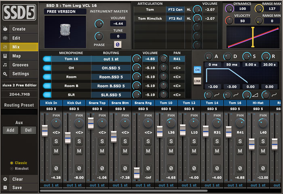Screen dimensions: 283x194
Task: Click the drum icon beside Create
Action: (5, 29)
